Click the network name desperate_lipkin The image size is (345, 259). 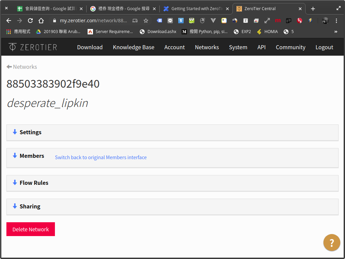48,103
